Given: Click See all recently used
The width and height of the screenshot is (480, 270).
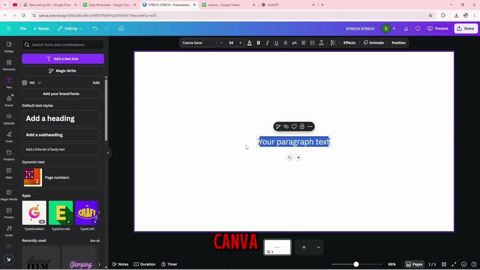Looking at the screenshot, I should click(95, 241).
